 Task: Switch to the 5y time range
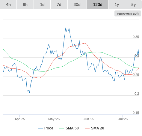[x=134, y=4]
